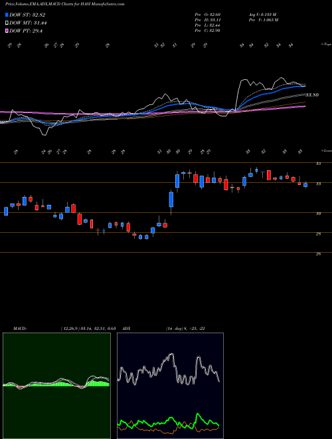Click the white DOW MT legend swatch

7,23
